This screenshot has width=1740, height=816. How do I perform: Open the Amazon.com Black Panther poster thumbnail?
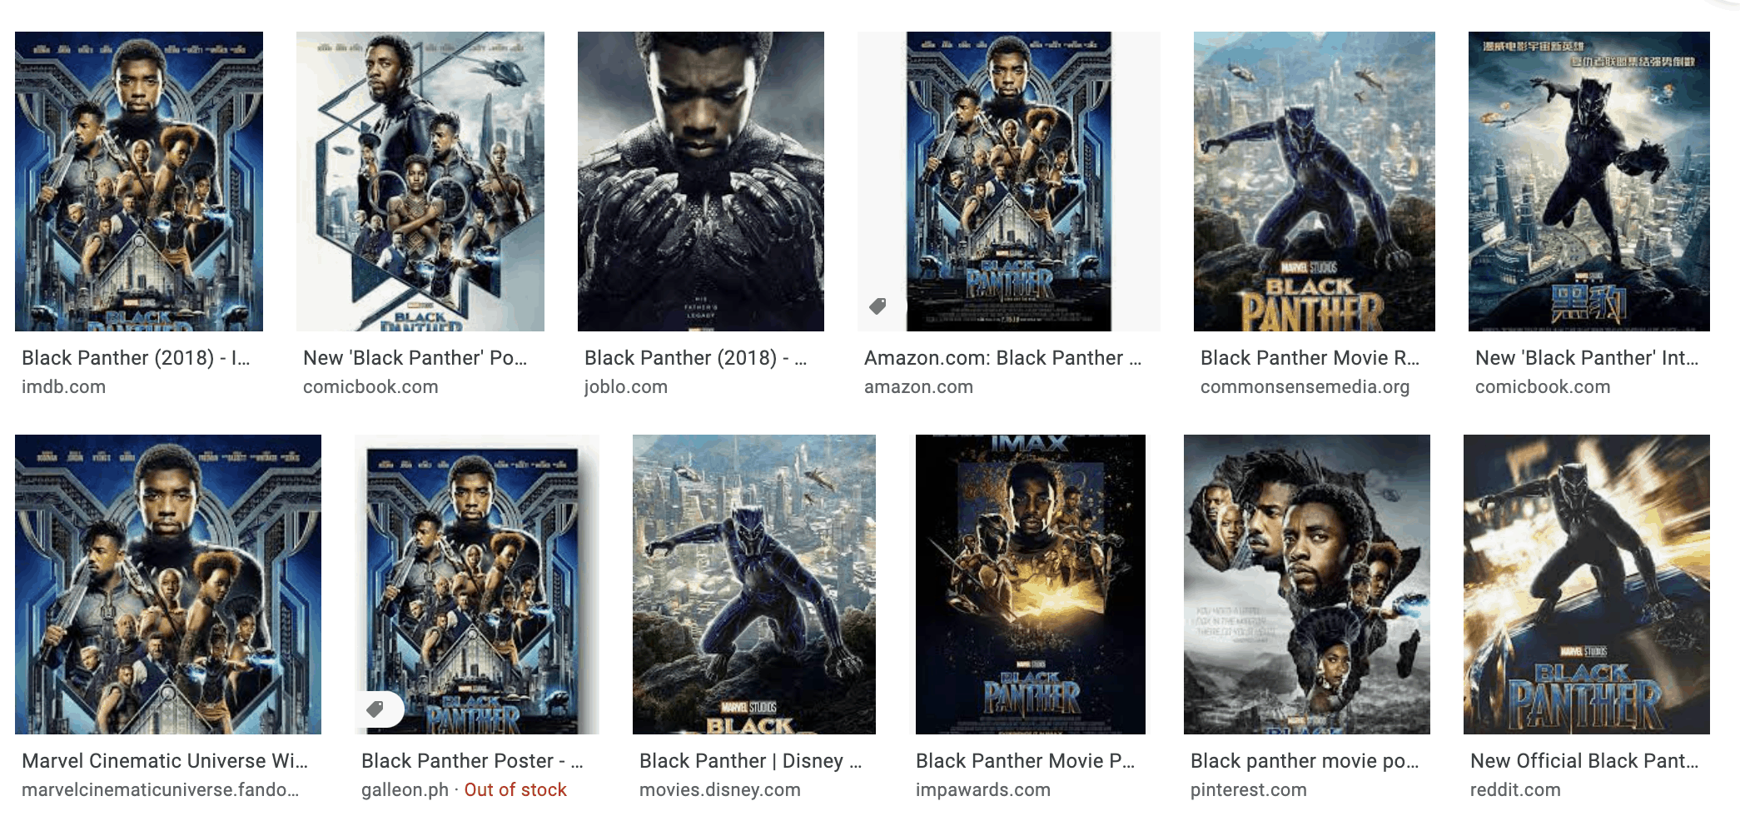(x=1009, y=182)
